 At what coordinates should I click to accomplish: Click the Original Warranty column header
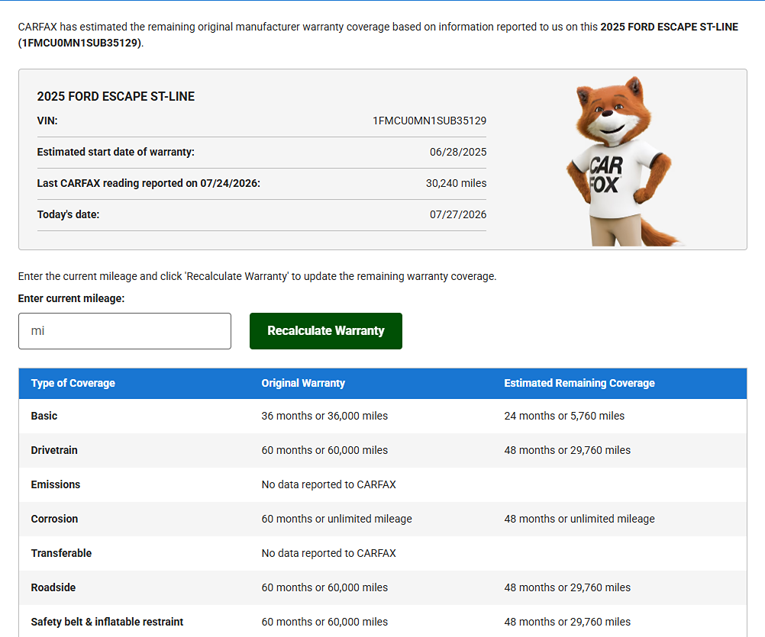coord(303,383)
